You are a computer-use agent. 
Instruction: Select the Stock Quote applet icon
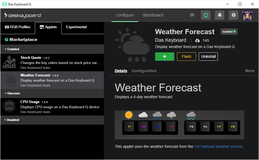pyautogui.click(x=9, y=62)
